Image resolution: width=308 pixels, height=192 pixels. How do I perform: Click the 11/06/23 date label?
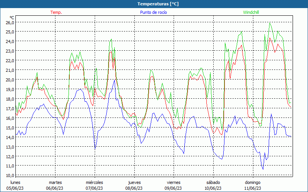pos(253,188)
